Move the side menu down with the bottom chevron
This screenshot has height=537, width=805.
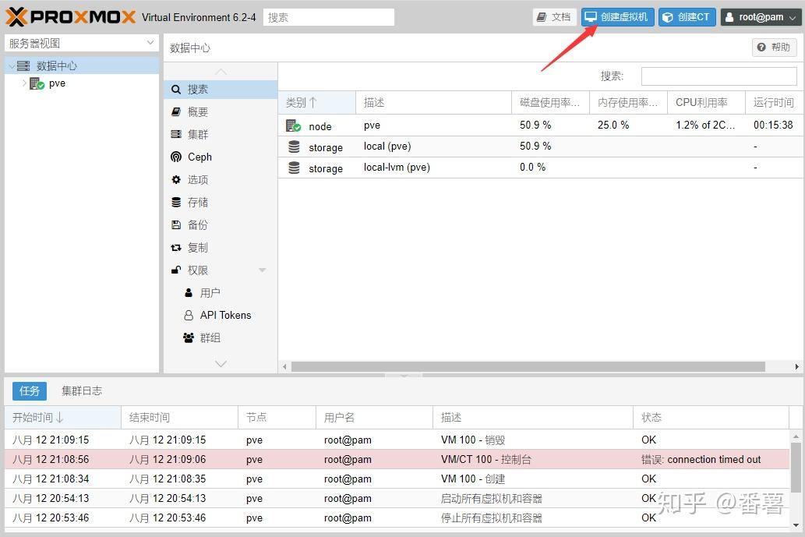pyautogui.click(x=221, y=363)
